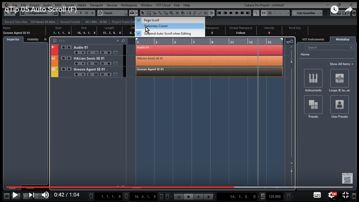Image resolution: width=359 pixels, height=202 pixels.
Task: Mute the Audio 01 track
Action: point(63,47)
